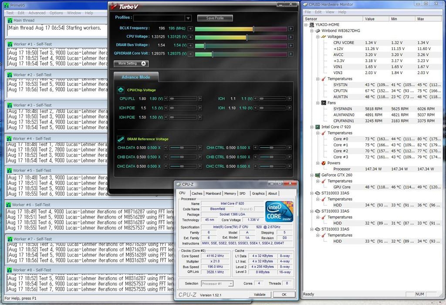Click the Save Profile button
The image size is (446, 305).
[215, 18]
